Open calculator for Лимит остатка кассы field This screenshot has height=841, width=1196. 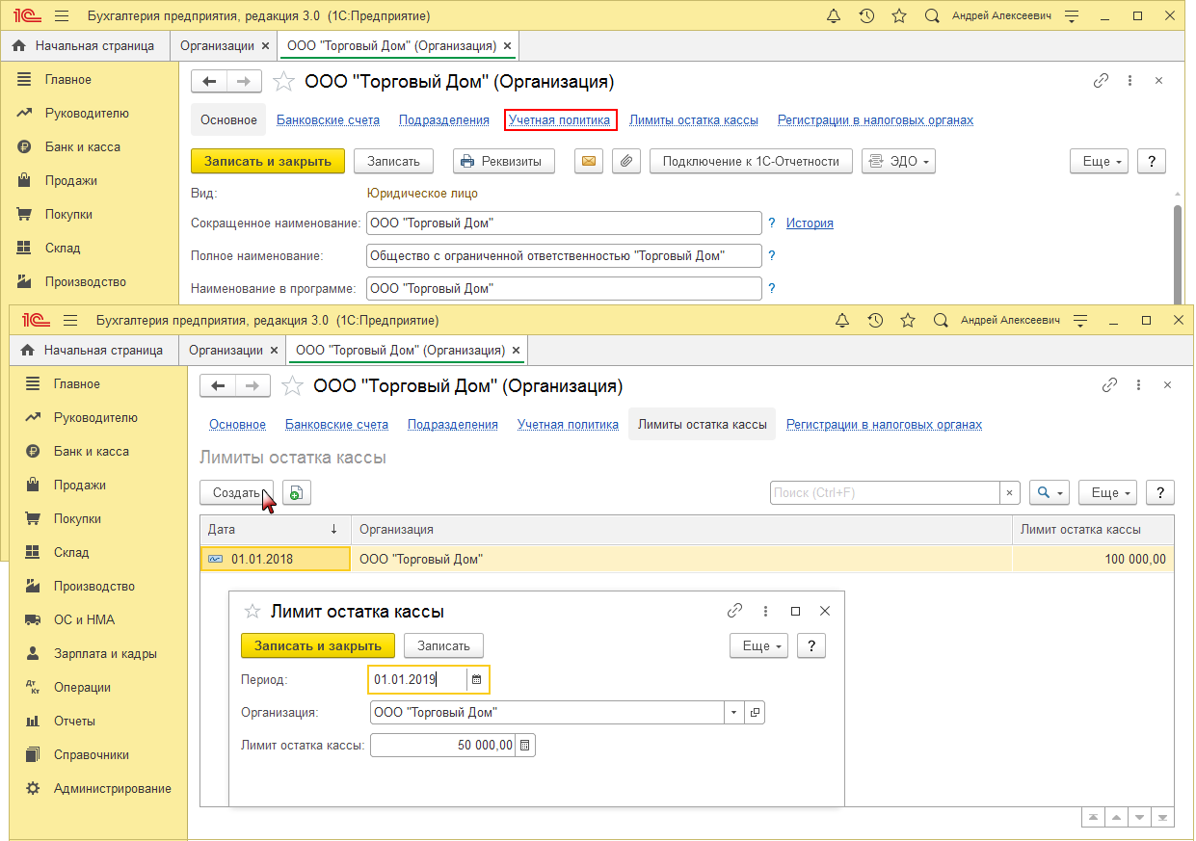coord(524,746)
